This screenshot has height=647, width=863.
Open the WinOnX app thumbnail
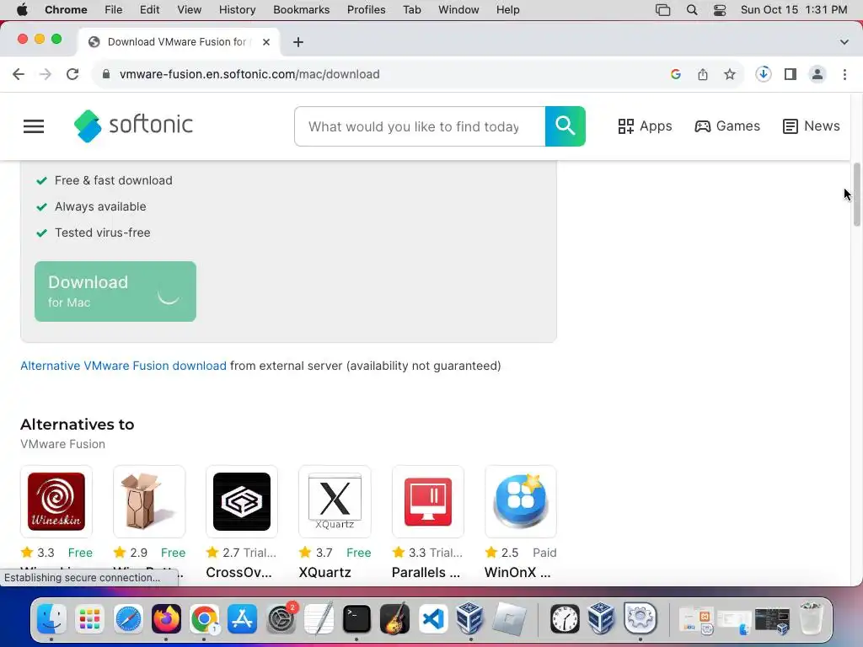[x=521, y=501]
